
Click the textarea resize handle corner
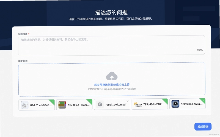204,53
